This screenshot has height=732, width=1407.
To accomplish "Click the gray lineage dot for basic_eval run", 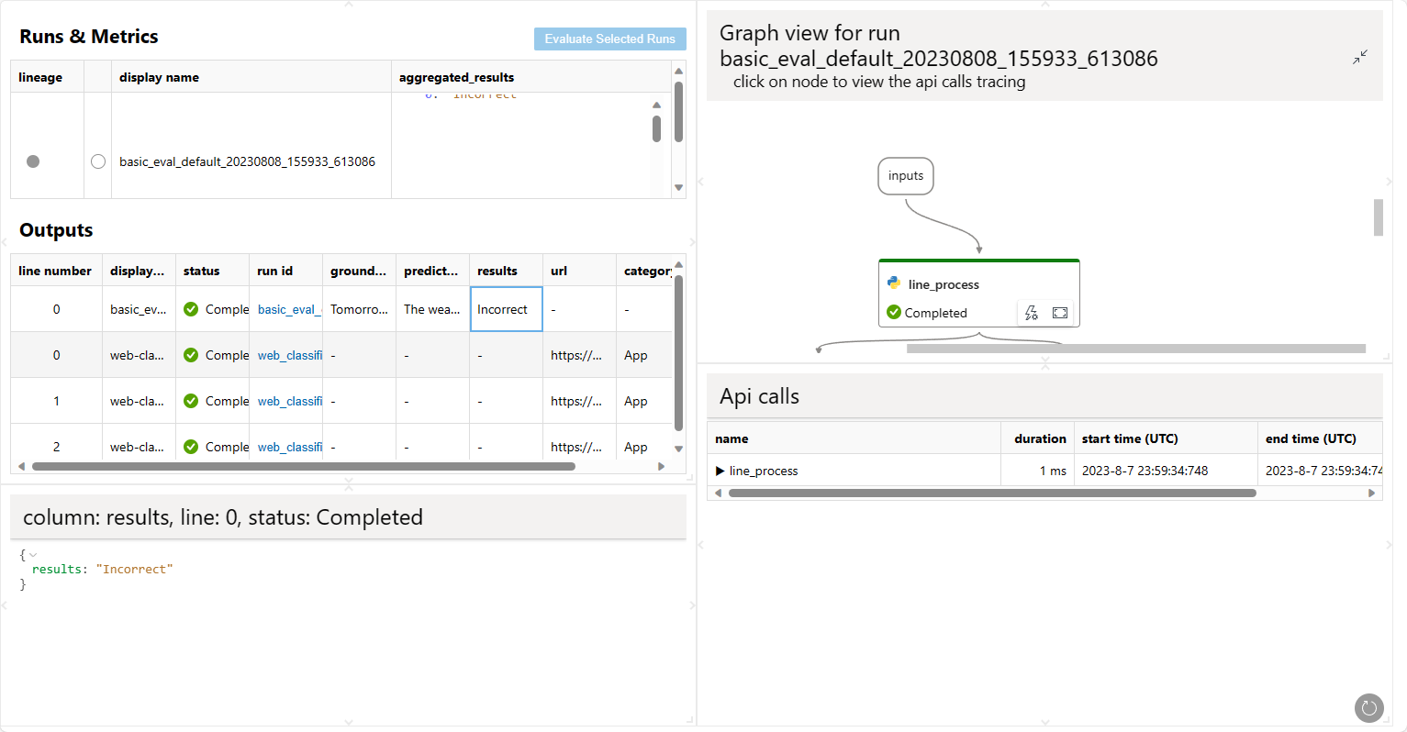I will click(x=33, y=161).
